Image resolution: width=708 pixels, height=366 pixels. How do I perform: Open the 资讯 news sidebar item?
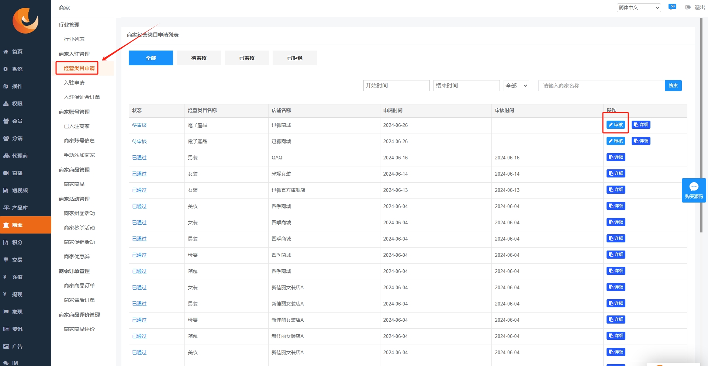(25, 329)
